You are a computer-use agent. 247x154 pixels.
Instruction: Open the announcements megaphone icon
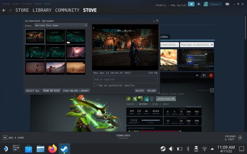[191, 4]
